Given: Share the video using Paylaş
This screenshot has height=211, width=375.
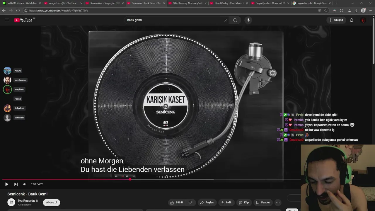Looking at the screenshot, I should click(207, 203).
